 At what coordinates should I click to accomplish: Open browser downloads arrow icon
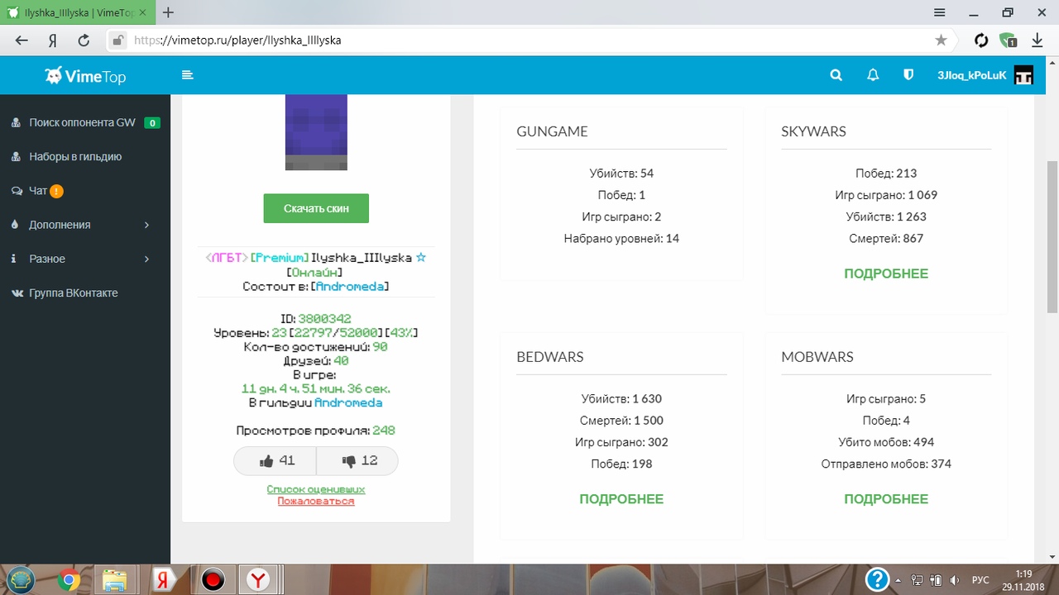[1037, 40]
